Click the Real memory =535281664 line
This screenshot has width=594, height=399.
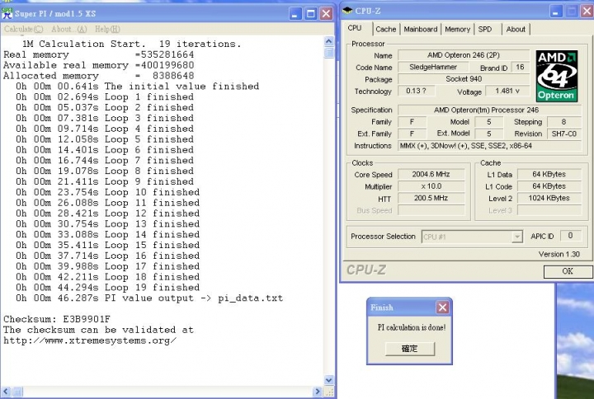[98, 54]
